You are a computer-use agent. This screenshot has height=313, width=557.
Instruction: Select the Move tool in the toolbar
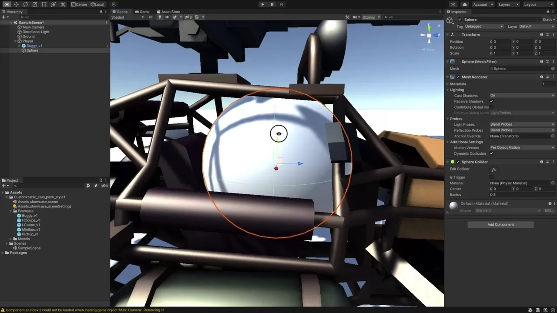click(x=16, y=4)
